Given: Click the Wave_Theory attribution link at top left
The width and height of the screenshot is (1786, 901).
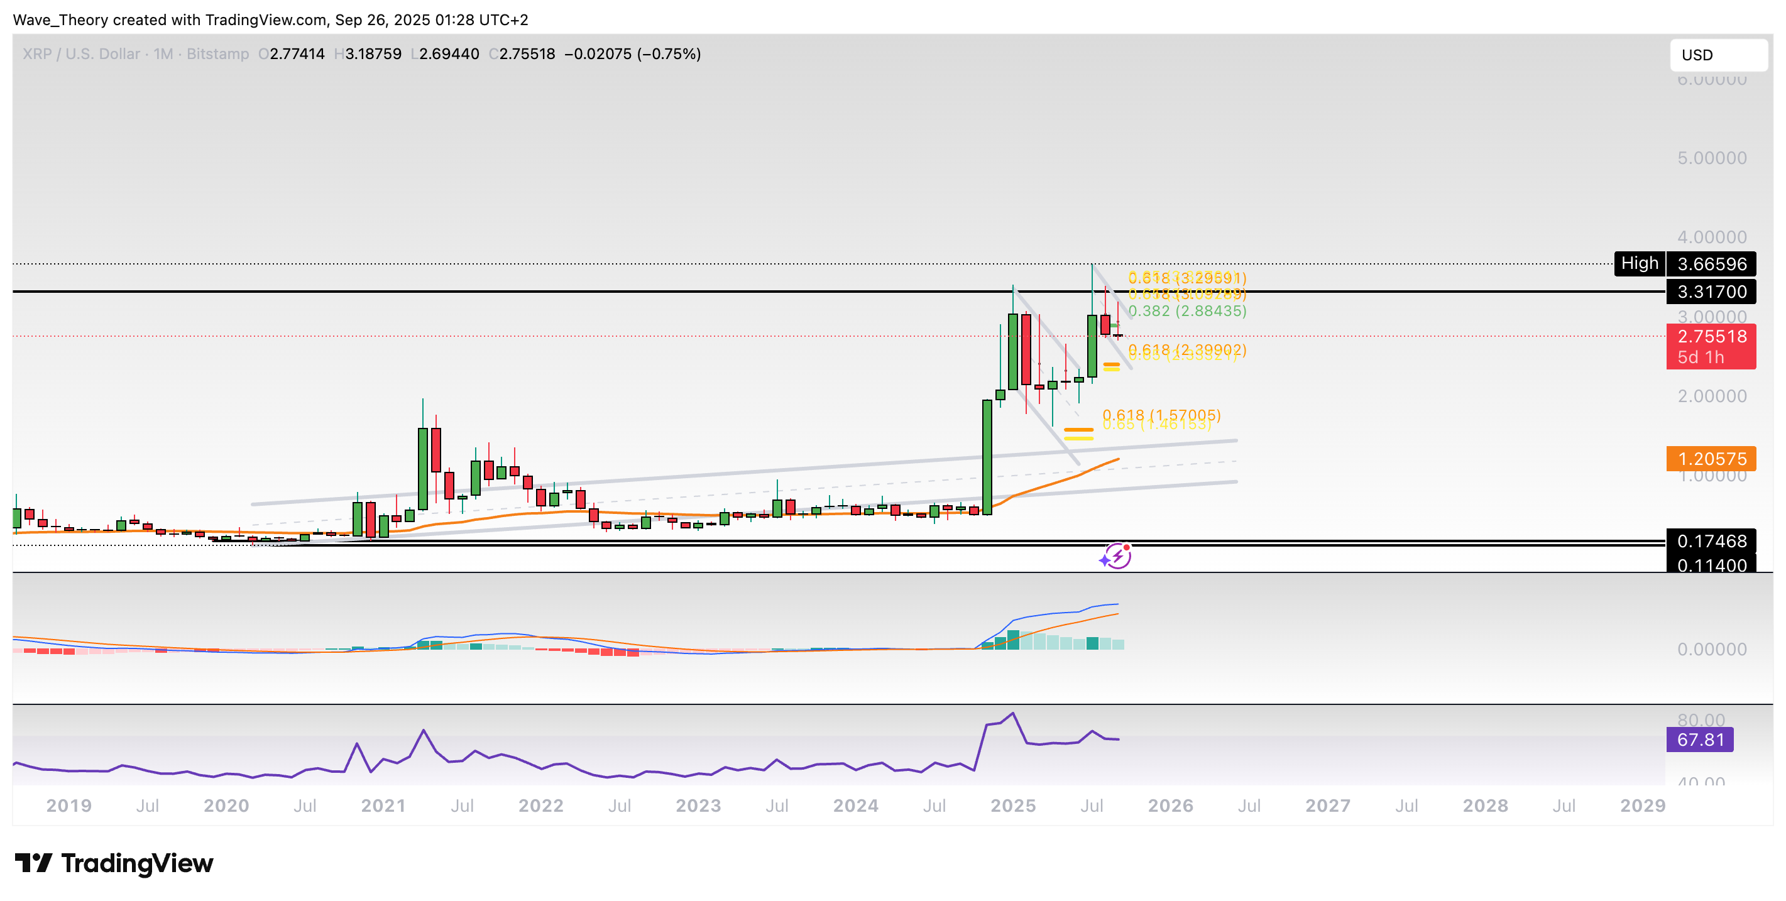Looking at the screenshot, I should [62, 19].
